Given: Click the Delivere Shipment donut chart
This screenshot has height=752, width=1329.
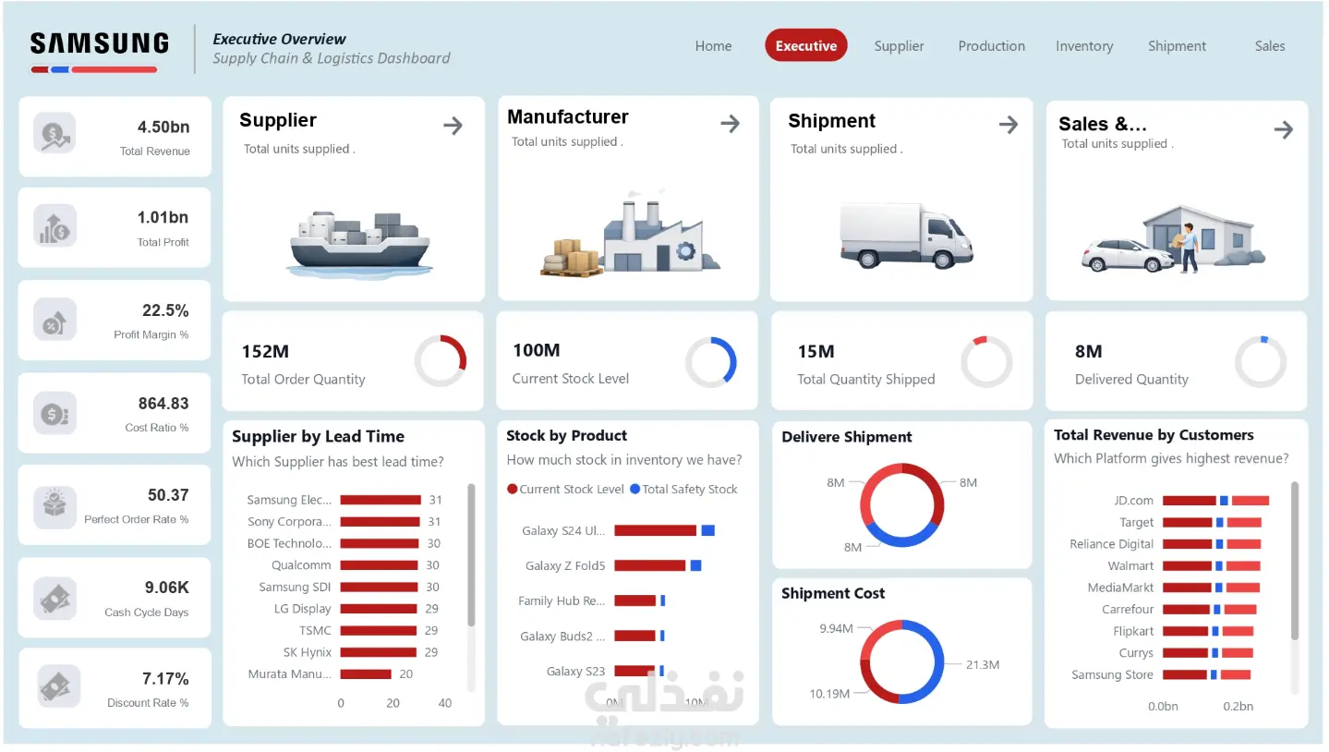Looking at the screenshot, I should coord(901,505).
